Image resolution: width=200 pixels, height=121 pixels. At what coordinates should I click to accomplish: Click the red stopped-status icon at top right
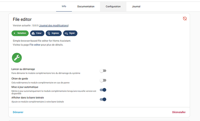(185, 19)
